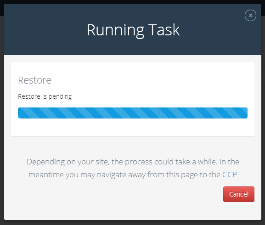
Task: Click the word 'Running' in the header
Action: [115, 30]
